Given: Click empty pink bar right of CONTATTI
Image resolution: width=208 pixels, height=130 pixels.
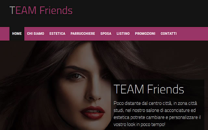Looking at the screenshot, I should pyautogui.click(x=192, y=34).
